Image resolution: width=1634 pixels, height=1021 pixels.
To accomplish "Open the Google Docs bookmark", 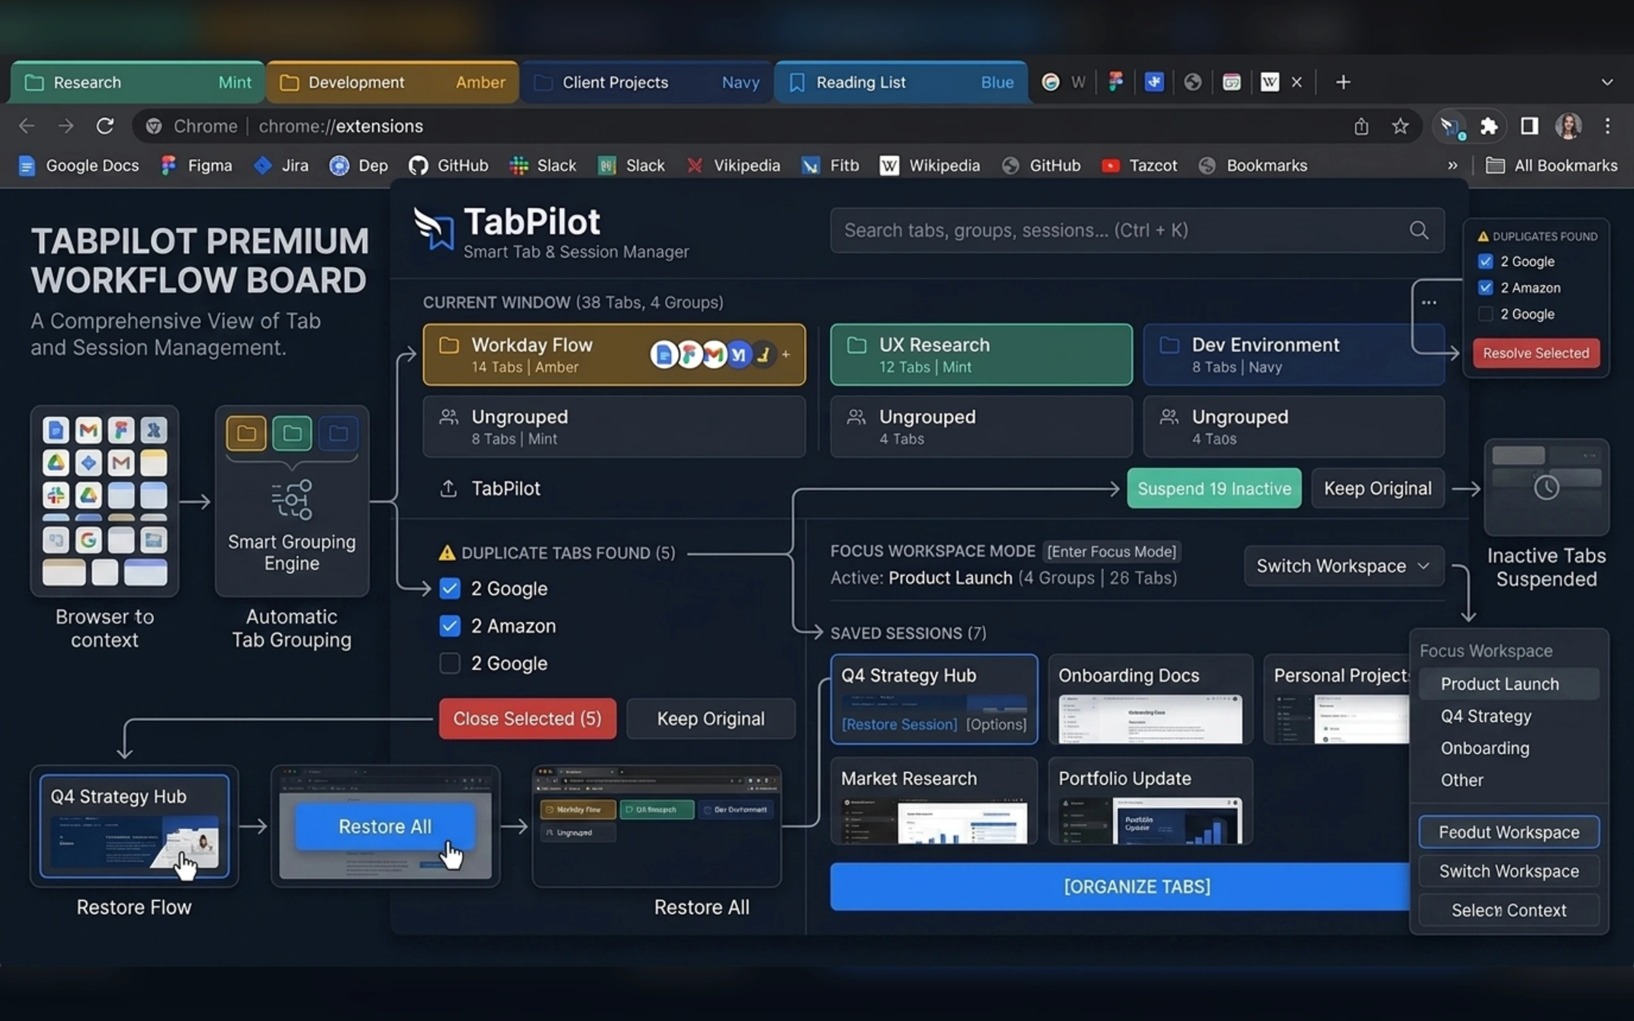I will tap(79, 165).
